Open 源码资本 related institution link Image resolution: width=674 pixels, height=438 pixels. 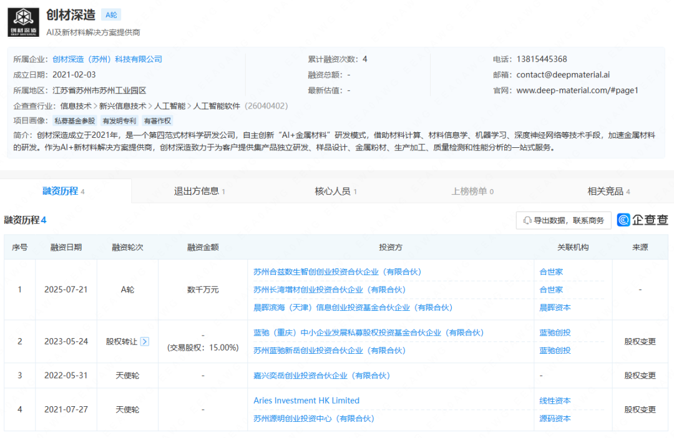(555, 419)
